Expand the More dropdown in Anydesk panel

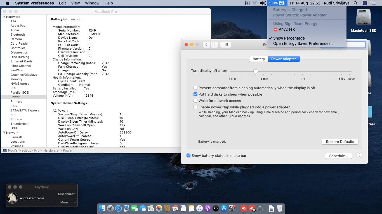click(66, 202)
